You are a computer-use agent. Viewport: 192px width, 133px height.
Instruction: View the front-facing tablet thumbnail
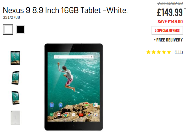15,58
